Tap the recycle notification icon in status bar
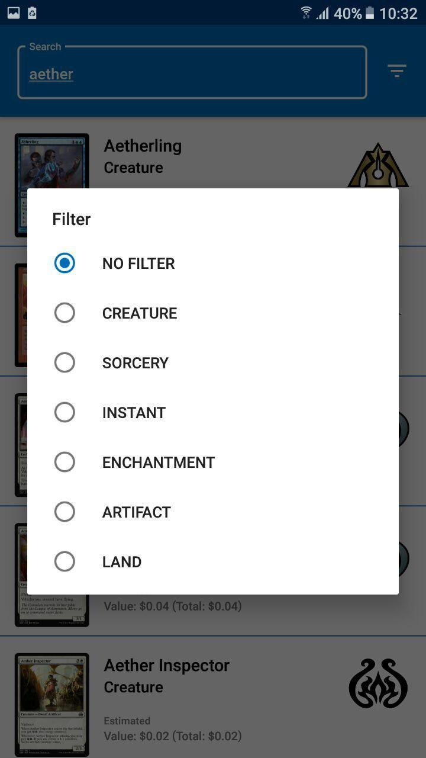Viewport: 426px width, 758px height. click(x=33, y=13)
